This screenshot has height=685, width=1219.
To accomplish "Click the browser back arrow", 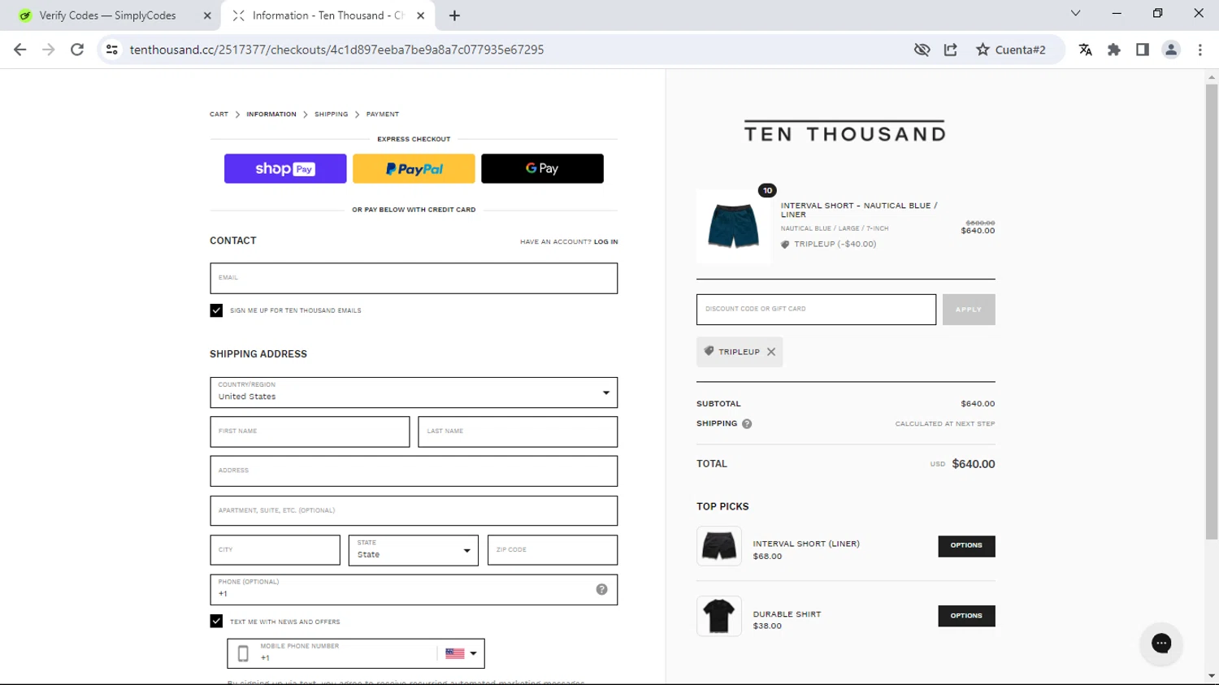I will (20, 50).
